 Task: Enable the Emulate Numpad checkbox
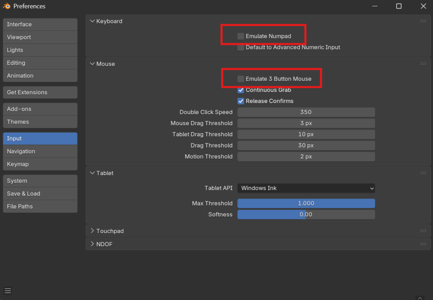[x=241, y=36]
